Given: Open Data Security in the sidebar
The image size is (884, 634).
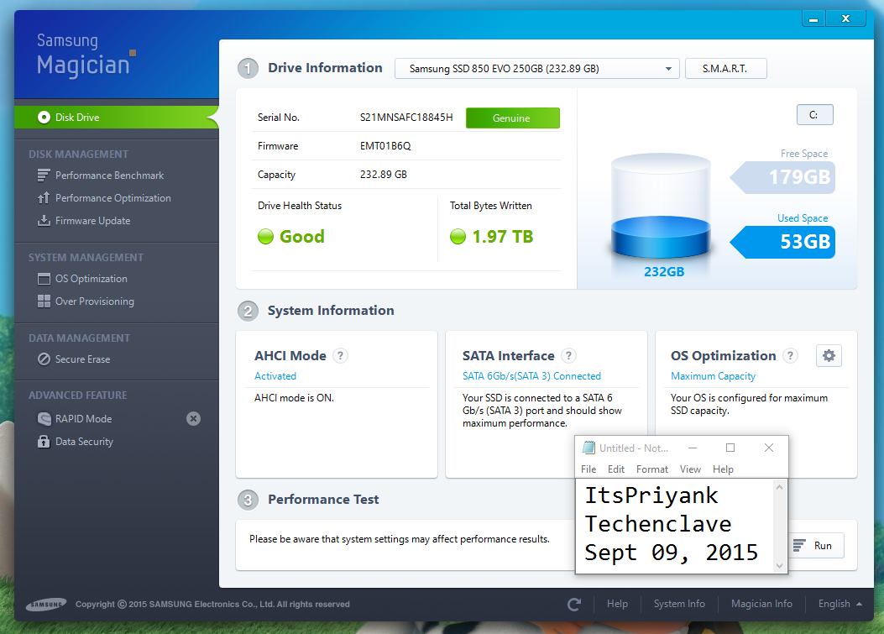Looking at the screenshot, I should (84, 442).
